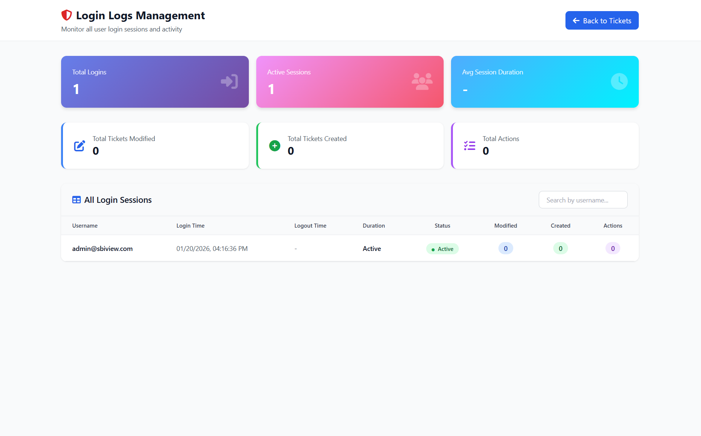Click the Login Logs Management heading

tap(140, 15)
